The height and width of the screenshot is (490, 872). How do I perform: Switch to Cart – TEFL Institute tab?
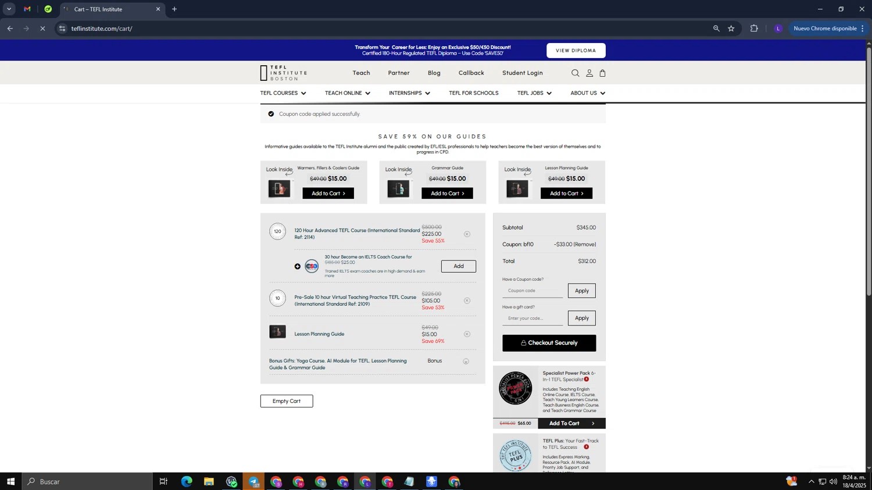(112, 9)
